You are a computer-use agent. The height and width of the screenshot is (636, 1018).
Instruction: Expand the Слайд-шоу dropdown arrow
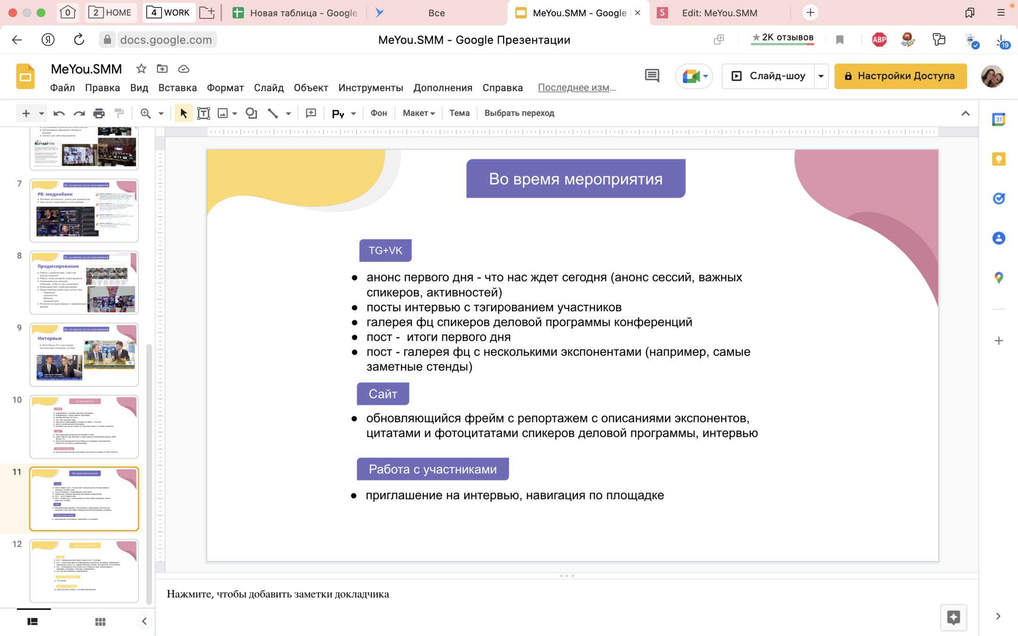821,76
